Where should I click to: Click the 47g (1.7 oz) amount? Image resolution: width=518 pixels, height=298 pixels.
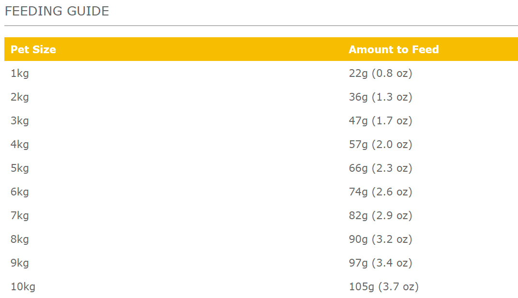coord(380,121)
